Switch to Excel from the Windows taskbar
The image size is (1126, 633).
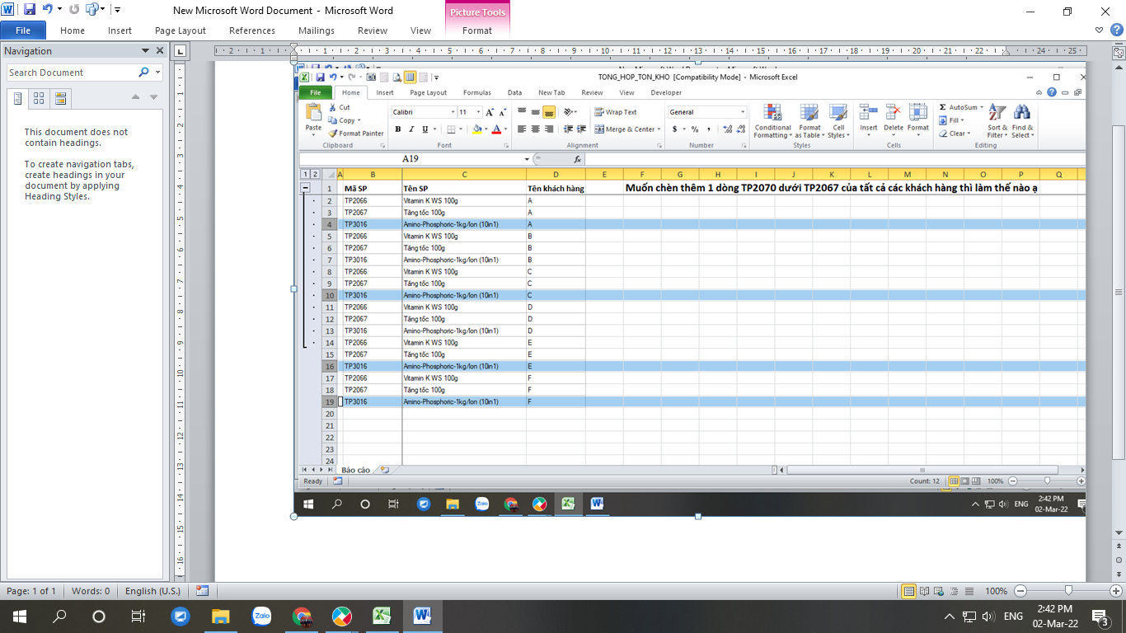(x=382, y=617)
